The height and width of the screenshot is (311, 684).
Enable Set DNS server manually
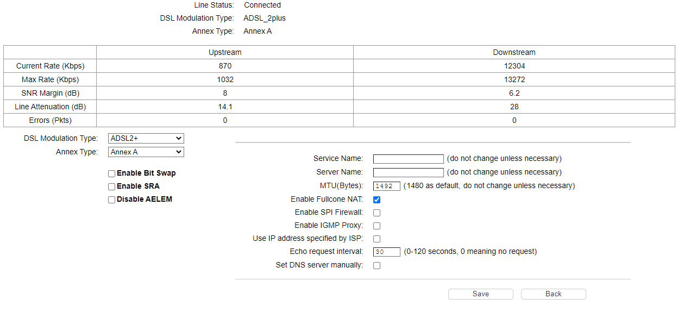pos(376,266)
